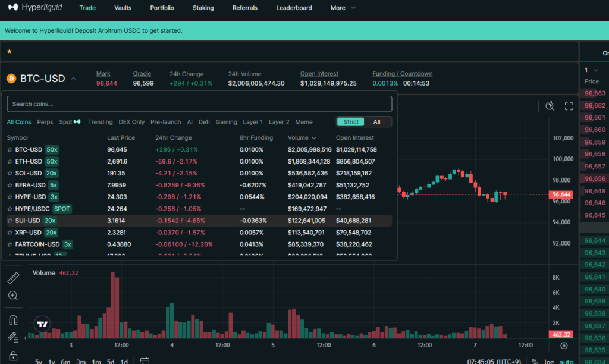This screenshot has height=364, width=609.
Task: Click the Hyperliquid logo
Action: pos(37,8)
